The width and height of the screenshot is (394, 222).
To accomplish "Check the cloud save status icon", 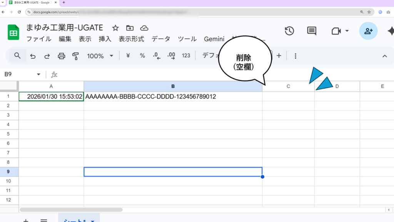I will (144, 28).
